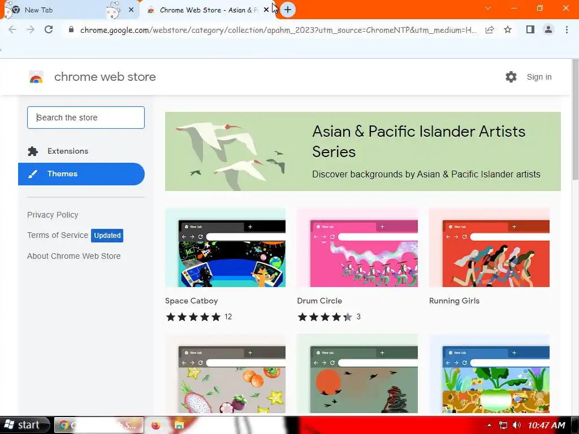Click the Space Catboy title text
This screenshot has height=434, width=579.
[x=191, y=301]
